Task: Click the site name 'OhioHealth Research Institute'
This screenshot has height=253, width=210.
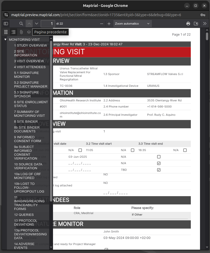Action: coord(80,101)
